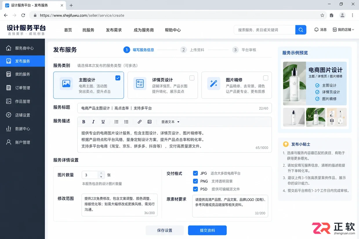
Task: Click the insert image icon in editor
Action: point(149,122)
